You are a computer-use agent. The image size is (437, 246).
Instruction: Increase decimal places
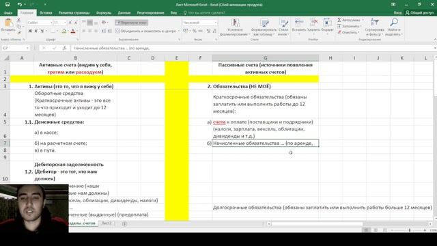point(208,31)
